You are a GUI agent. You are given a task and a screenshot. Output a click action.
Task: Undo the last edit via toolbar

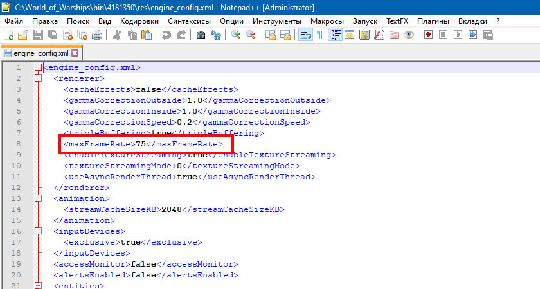(166, 35)
